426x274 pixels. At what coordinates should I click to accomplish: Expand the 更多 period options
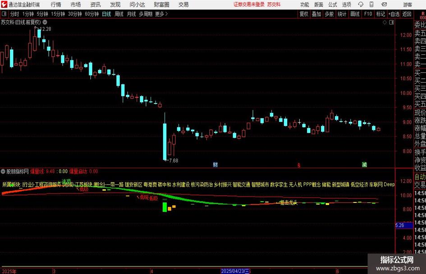coord(161,14)
